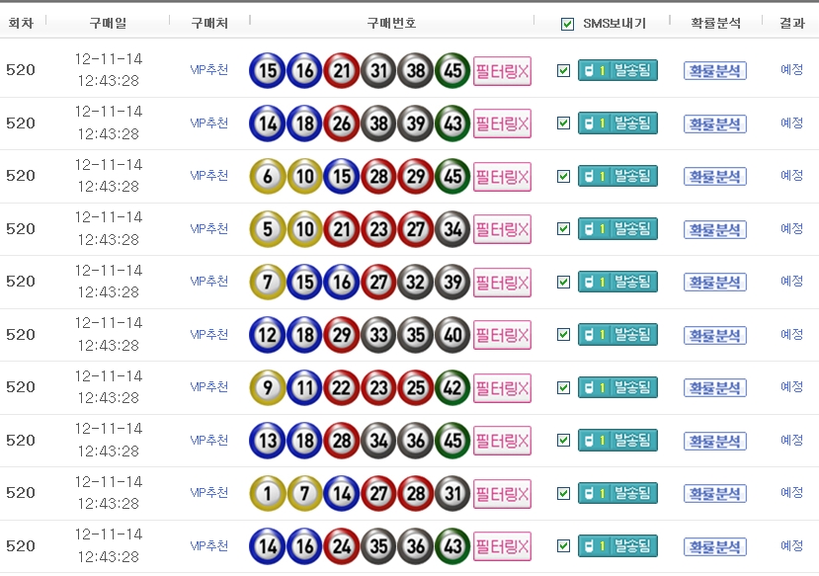The width and height of the screenshot is (819, 576).
Task: Click the 결과 column header
Action: coord(791,23)
